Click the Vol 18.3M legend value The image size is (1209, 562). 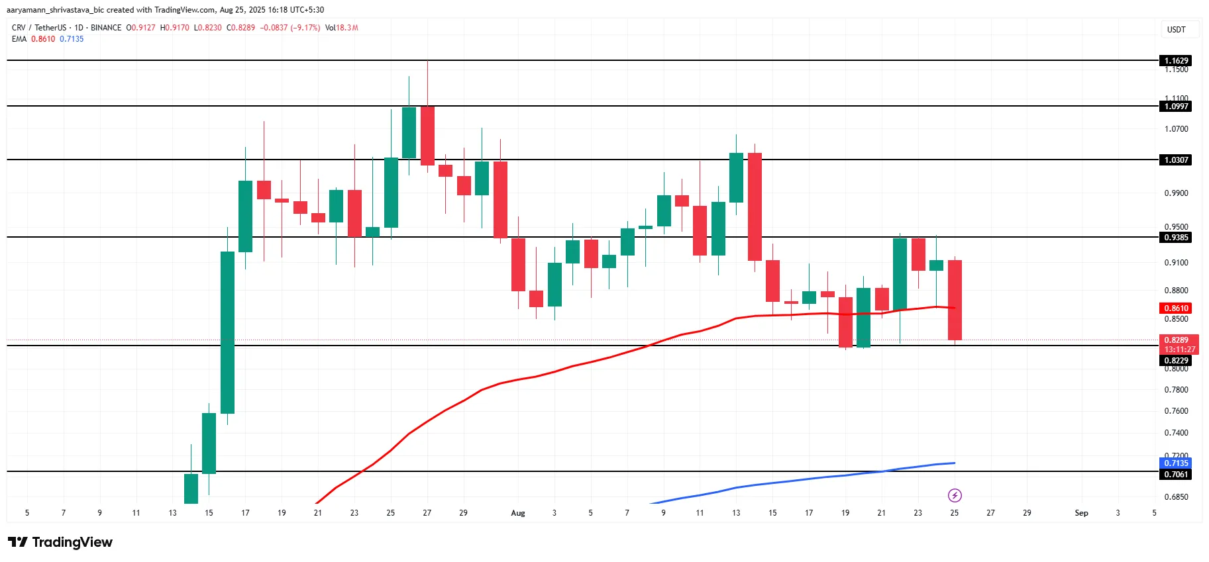point(342,28)
